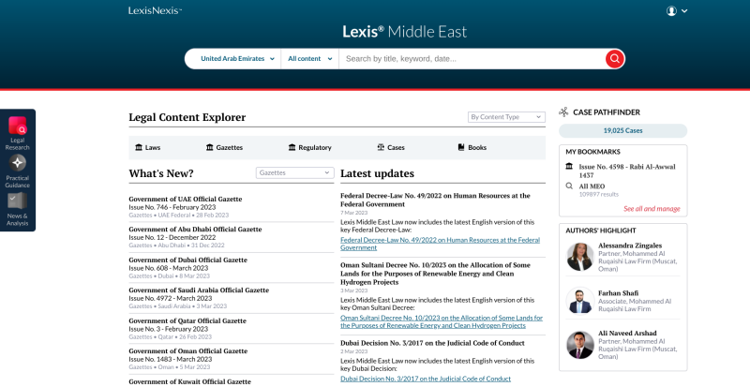This screenshot has height=387, width=750.
Task: Select the Gazettes content tab
Action: [x=224, y=147]
